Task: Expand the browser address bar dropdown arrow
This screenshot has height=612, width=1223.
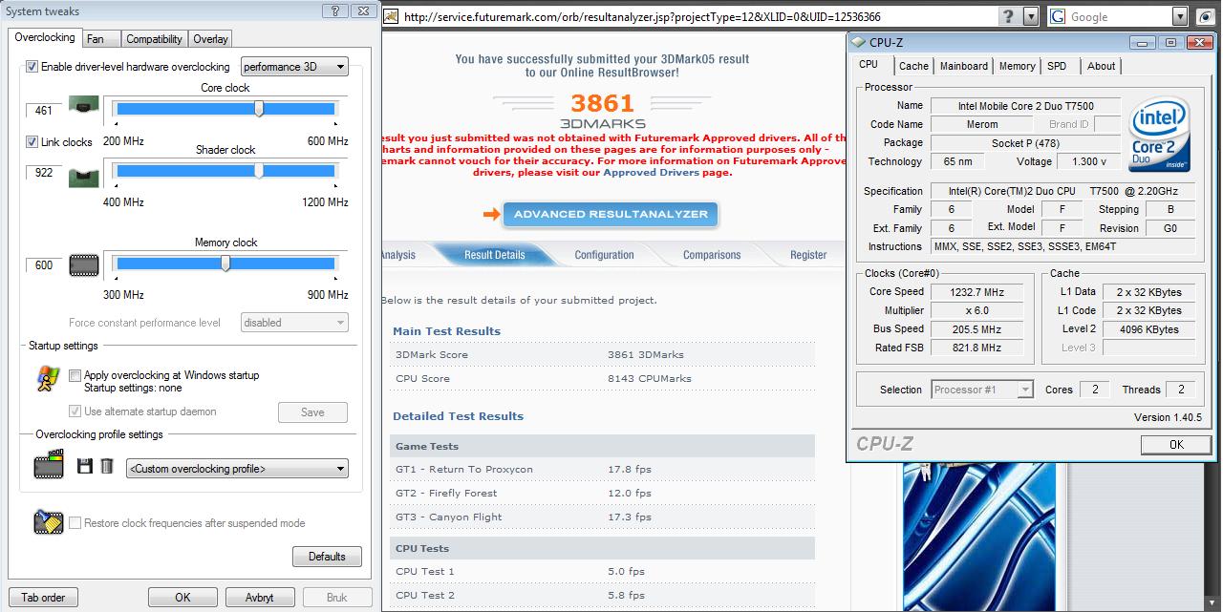Action: coord(1031,16)
